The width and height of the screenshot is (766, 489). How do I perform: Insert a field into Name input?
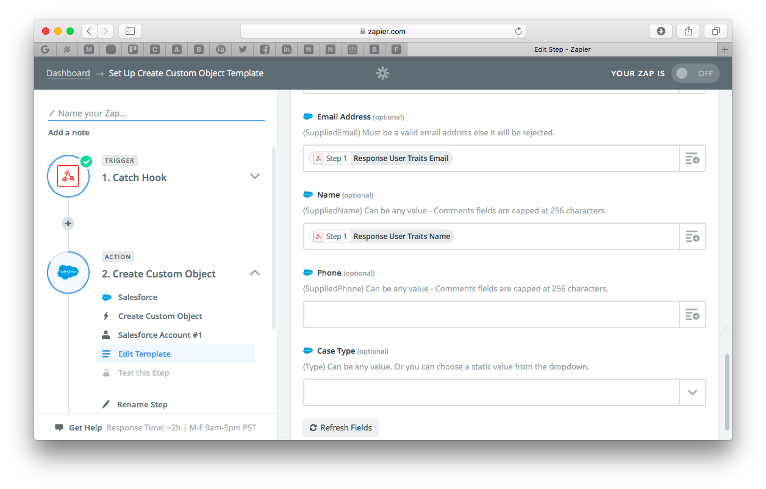[x=692, y=237]
